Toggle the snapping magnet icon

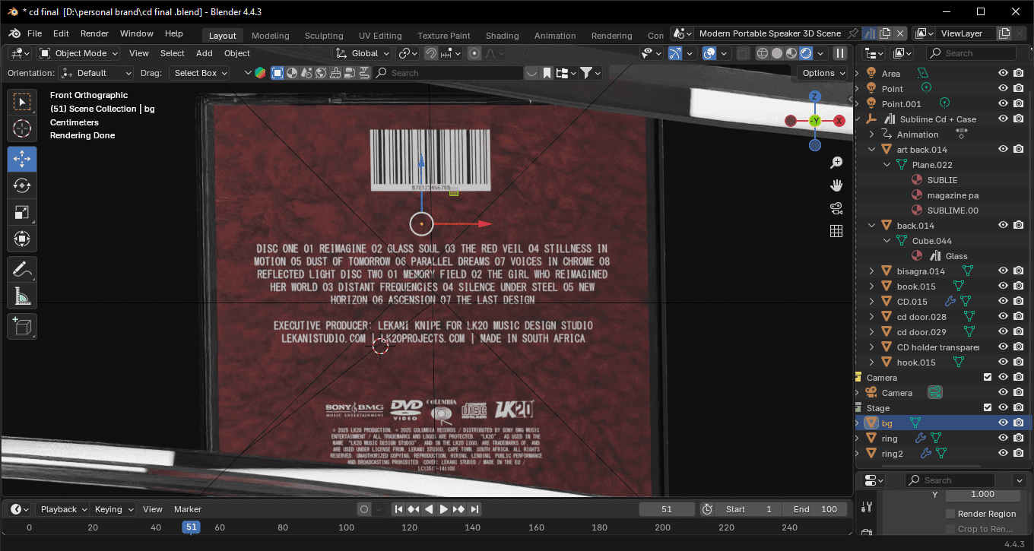pyautogui.click(x=431, y=53)
